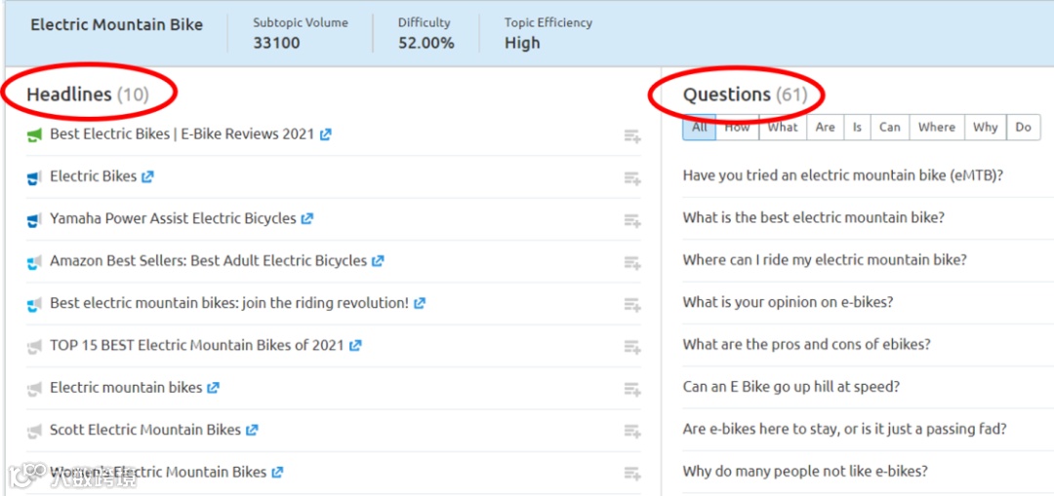Image resolution: width=1054 pixels, height=496 pixels.
Task: Filter questions by What
Action: (x=783, y=128)
